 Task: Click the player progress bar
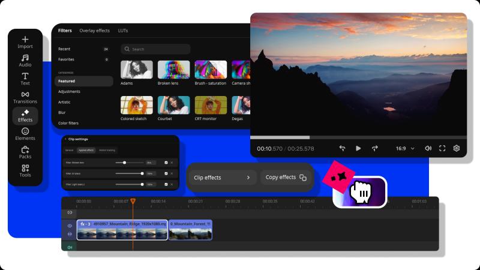[358, 138]
